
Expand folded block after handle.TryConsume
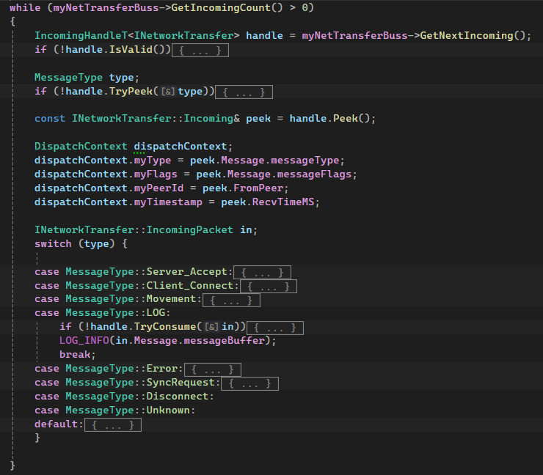pyautogui.click(x=275, y=327)
